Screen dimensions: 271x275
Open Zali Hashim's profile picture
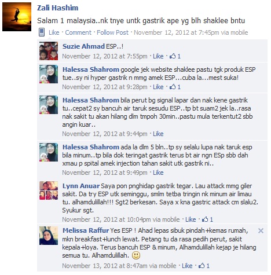click(17, 17)
